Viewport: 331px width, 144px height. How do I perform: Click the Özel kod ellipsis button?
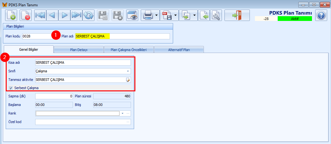coord(128,122)
